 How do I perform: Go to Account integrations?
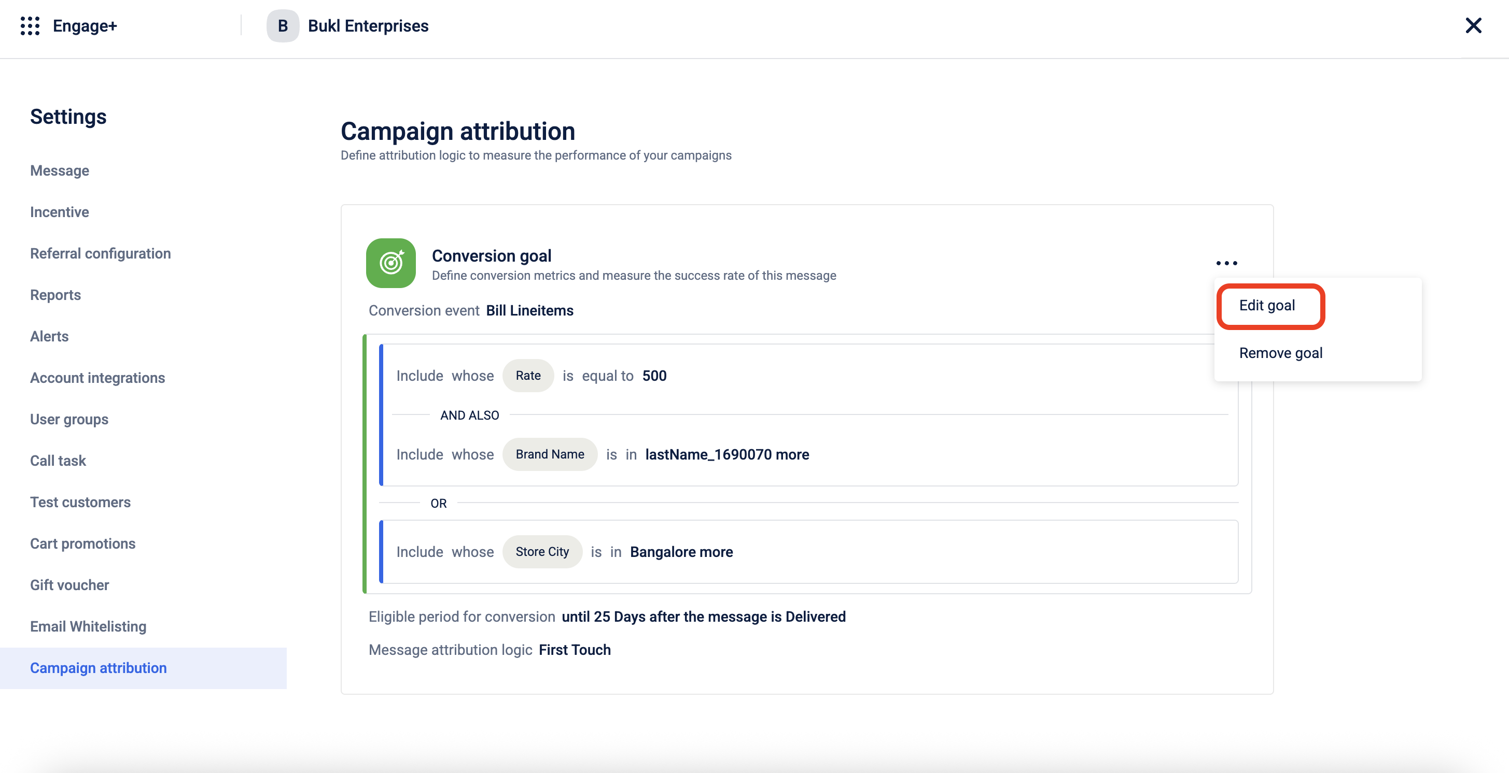tap(97, 378)
